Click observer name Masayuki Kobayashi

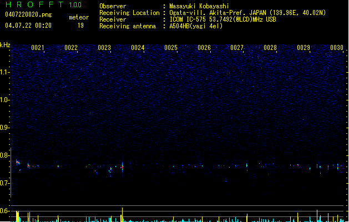point(199,6)
